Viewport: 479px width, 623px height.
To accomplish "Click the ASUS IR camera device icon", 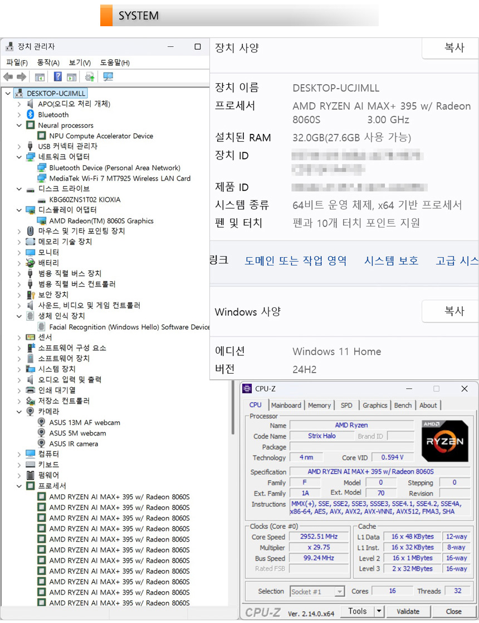I will (x=42, y=444).
